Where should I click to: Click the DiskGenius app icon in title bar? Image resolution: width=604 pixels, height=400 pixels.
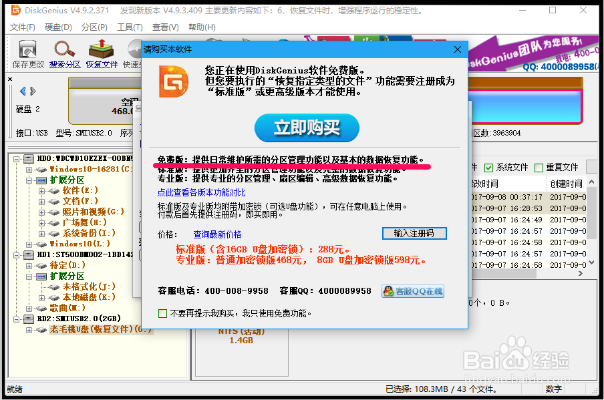[x=16, y=10]
